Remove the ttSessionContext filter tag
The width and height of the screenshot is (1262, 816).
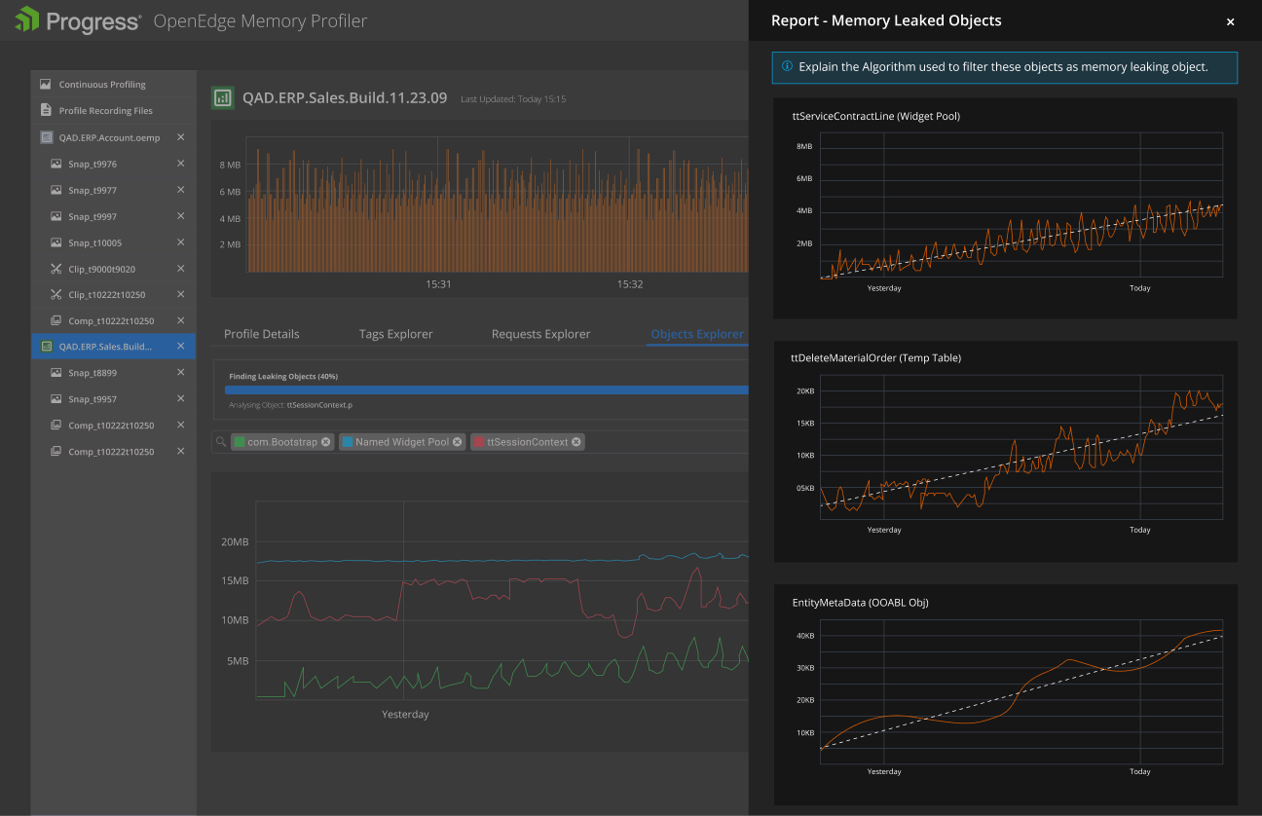pos(576,442)
